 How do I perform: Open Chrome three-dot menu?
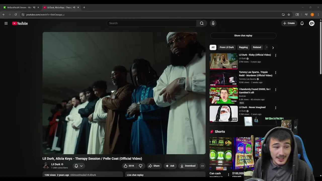(318, 15)
